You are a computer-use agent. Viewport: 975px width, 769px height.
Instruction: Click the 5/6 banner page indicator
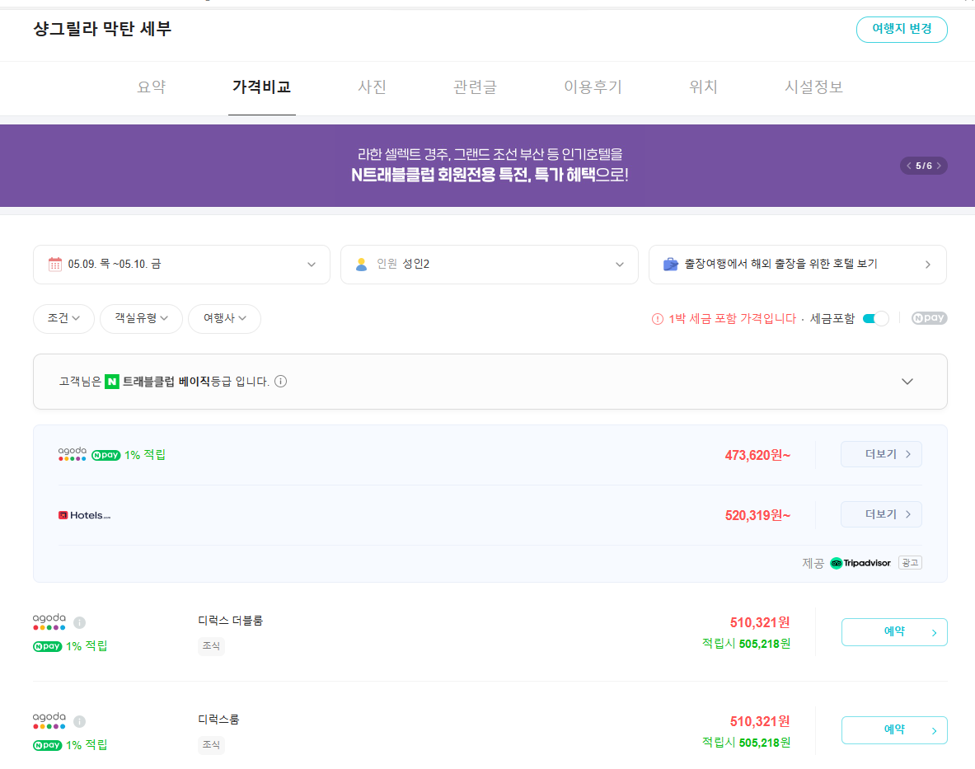click(924, 166)
